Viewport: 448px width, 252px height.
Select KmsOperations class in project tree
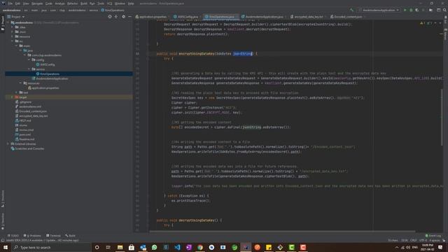(48, 74)
